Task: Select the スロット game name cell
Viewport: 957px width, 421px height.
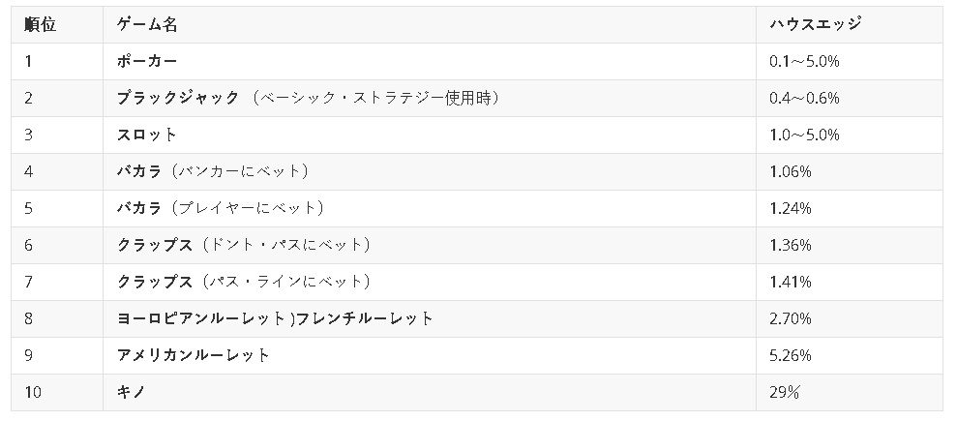Action: [x=146, y=135]
